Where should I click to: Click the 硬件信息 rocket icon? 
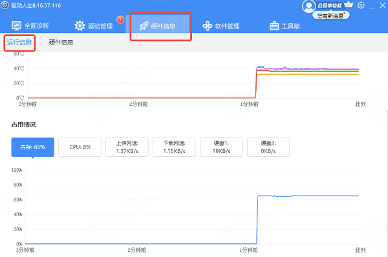[144, 26]
